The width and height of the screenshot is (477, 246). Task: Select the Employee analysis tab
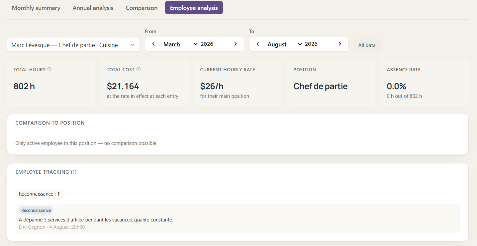coord(194,8)
